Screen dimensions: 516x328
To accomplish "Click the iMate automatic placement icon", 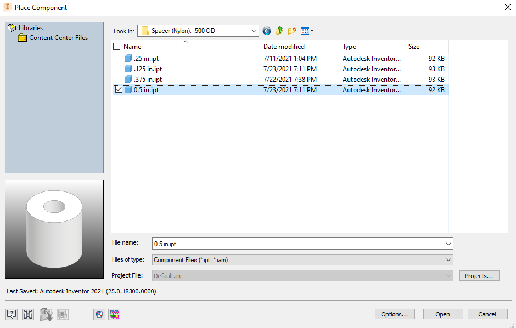I will tap(114, 314).
